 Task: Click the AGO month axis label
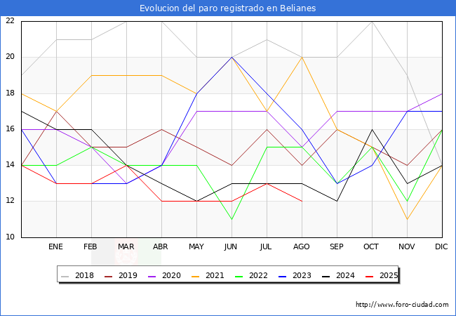coord(301,246)
